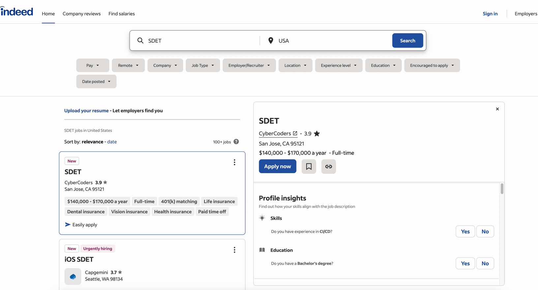The image size is (538, 290).
Task: Click the 'Paid time off' tag
Action: pyautogui.click(x=212, y=212)
